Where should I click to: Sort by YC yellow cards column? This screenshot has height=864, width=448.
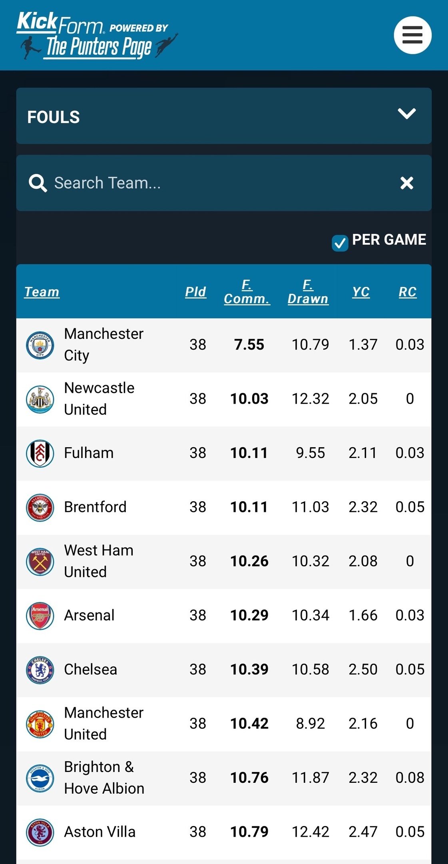click(x=361, y=292)
